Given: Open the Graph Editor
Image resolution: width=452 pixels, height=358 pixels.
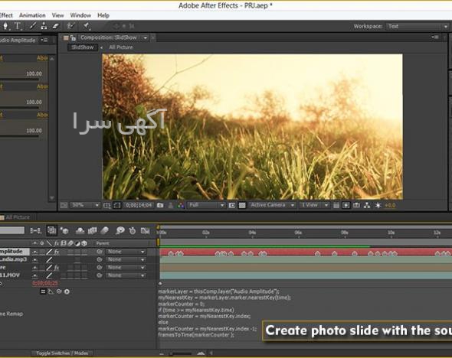Looking at the screenshot, I should [145, 230].
